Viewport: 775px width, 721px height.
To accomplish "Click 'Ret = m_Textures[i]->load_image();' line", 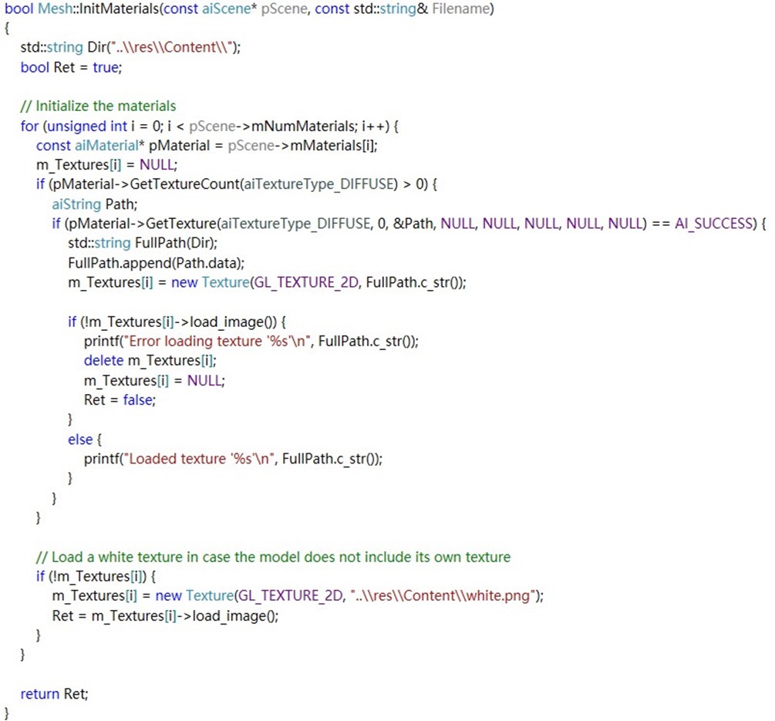I will tap(166, 616).
